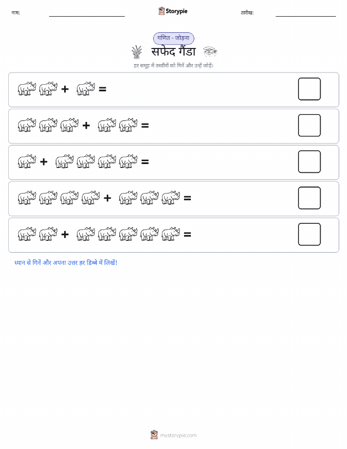Viewport: 347px width, 449px height.
Task: Click the तारीख date line field
Action: (x=305, y=13)
